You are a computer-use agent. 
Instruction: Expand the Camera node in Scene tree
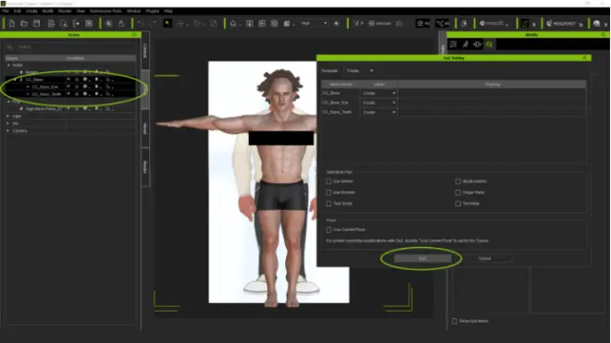pos(7,130)
